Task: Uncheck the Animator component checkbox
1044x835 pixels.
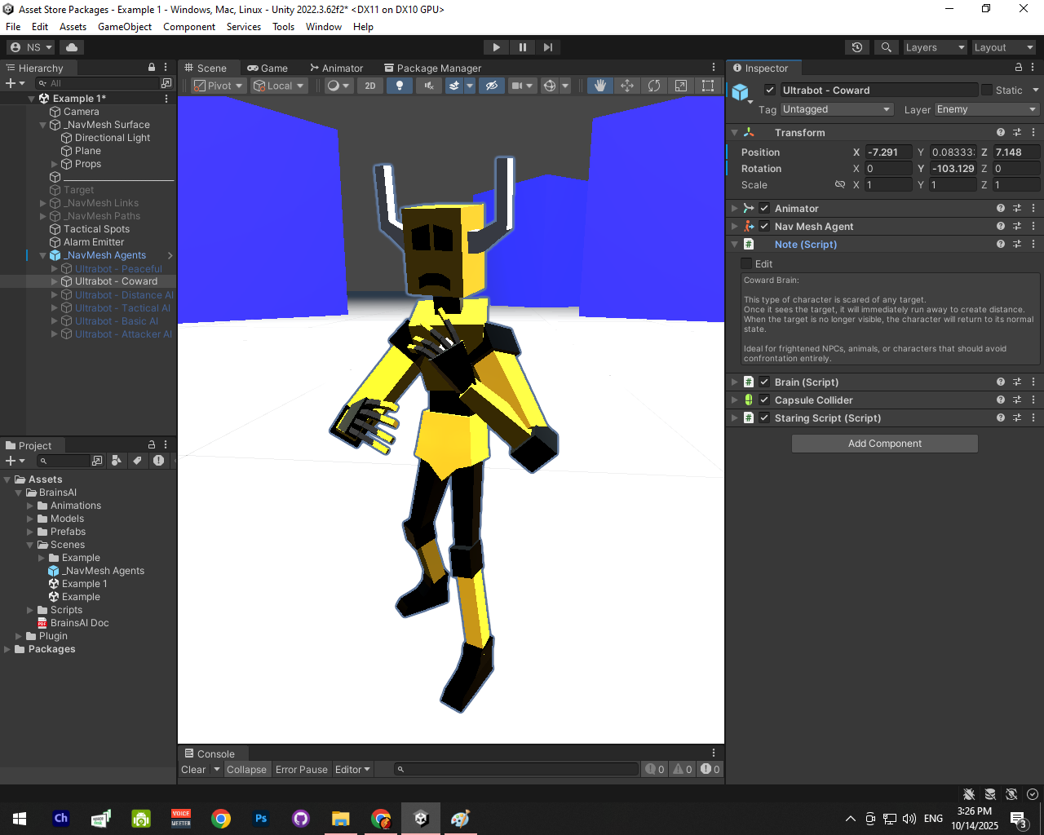Action: coord(764,209)
